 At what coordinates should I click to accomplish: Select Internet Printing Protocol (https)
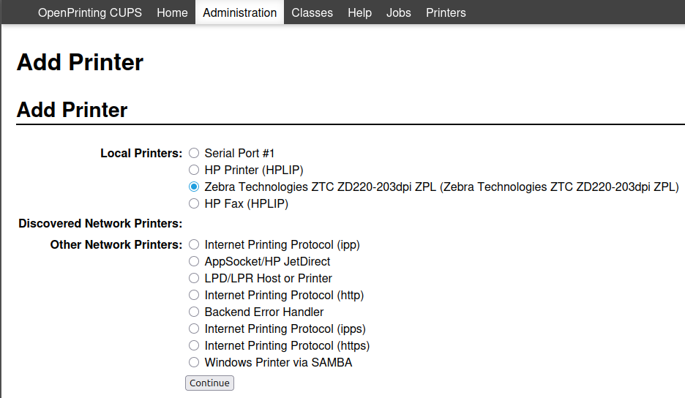tap(194, 345)
